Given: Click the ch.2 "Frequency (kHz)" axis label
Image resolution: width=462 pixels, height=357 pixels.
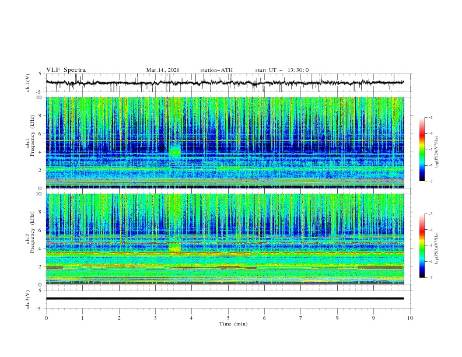Looking at the screenshot, I should click(32, 232).
